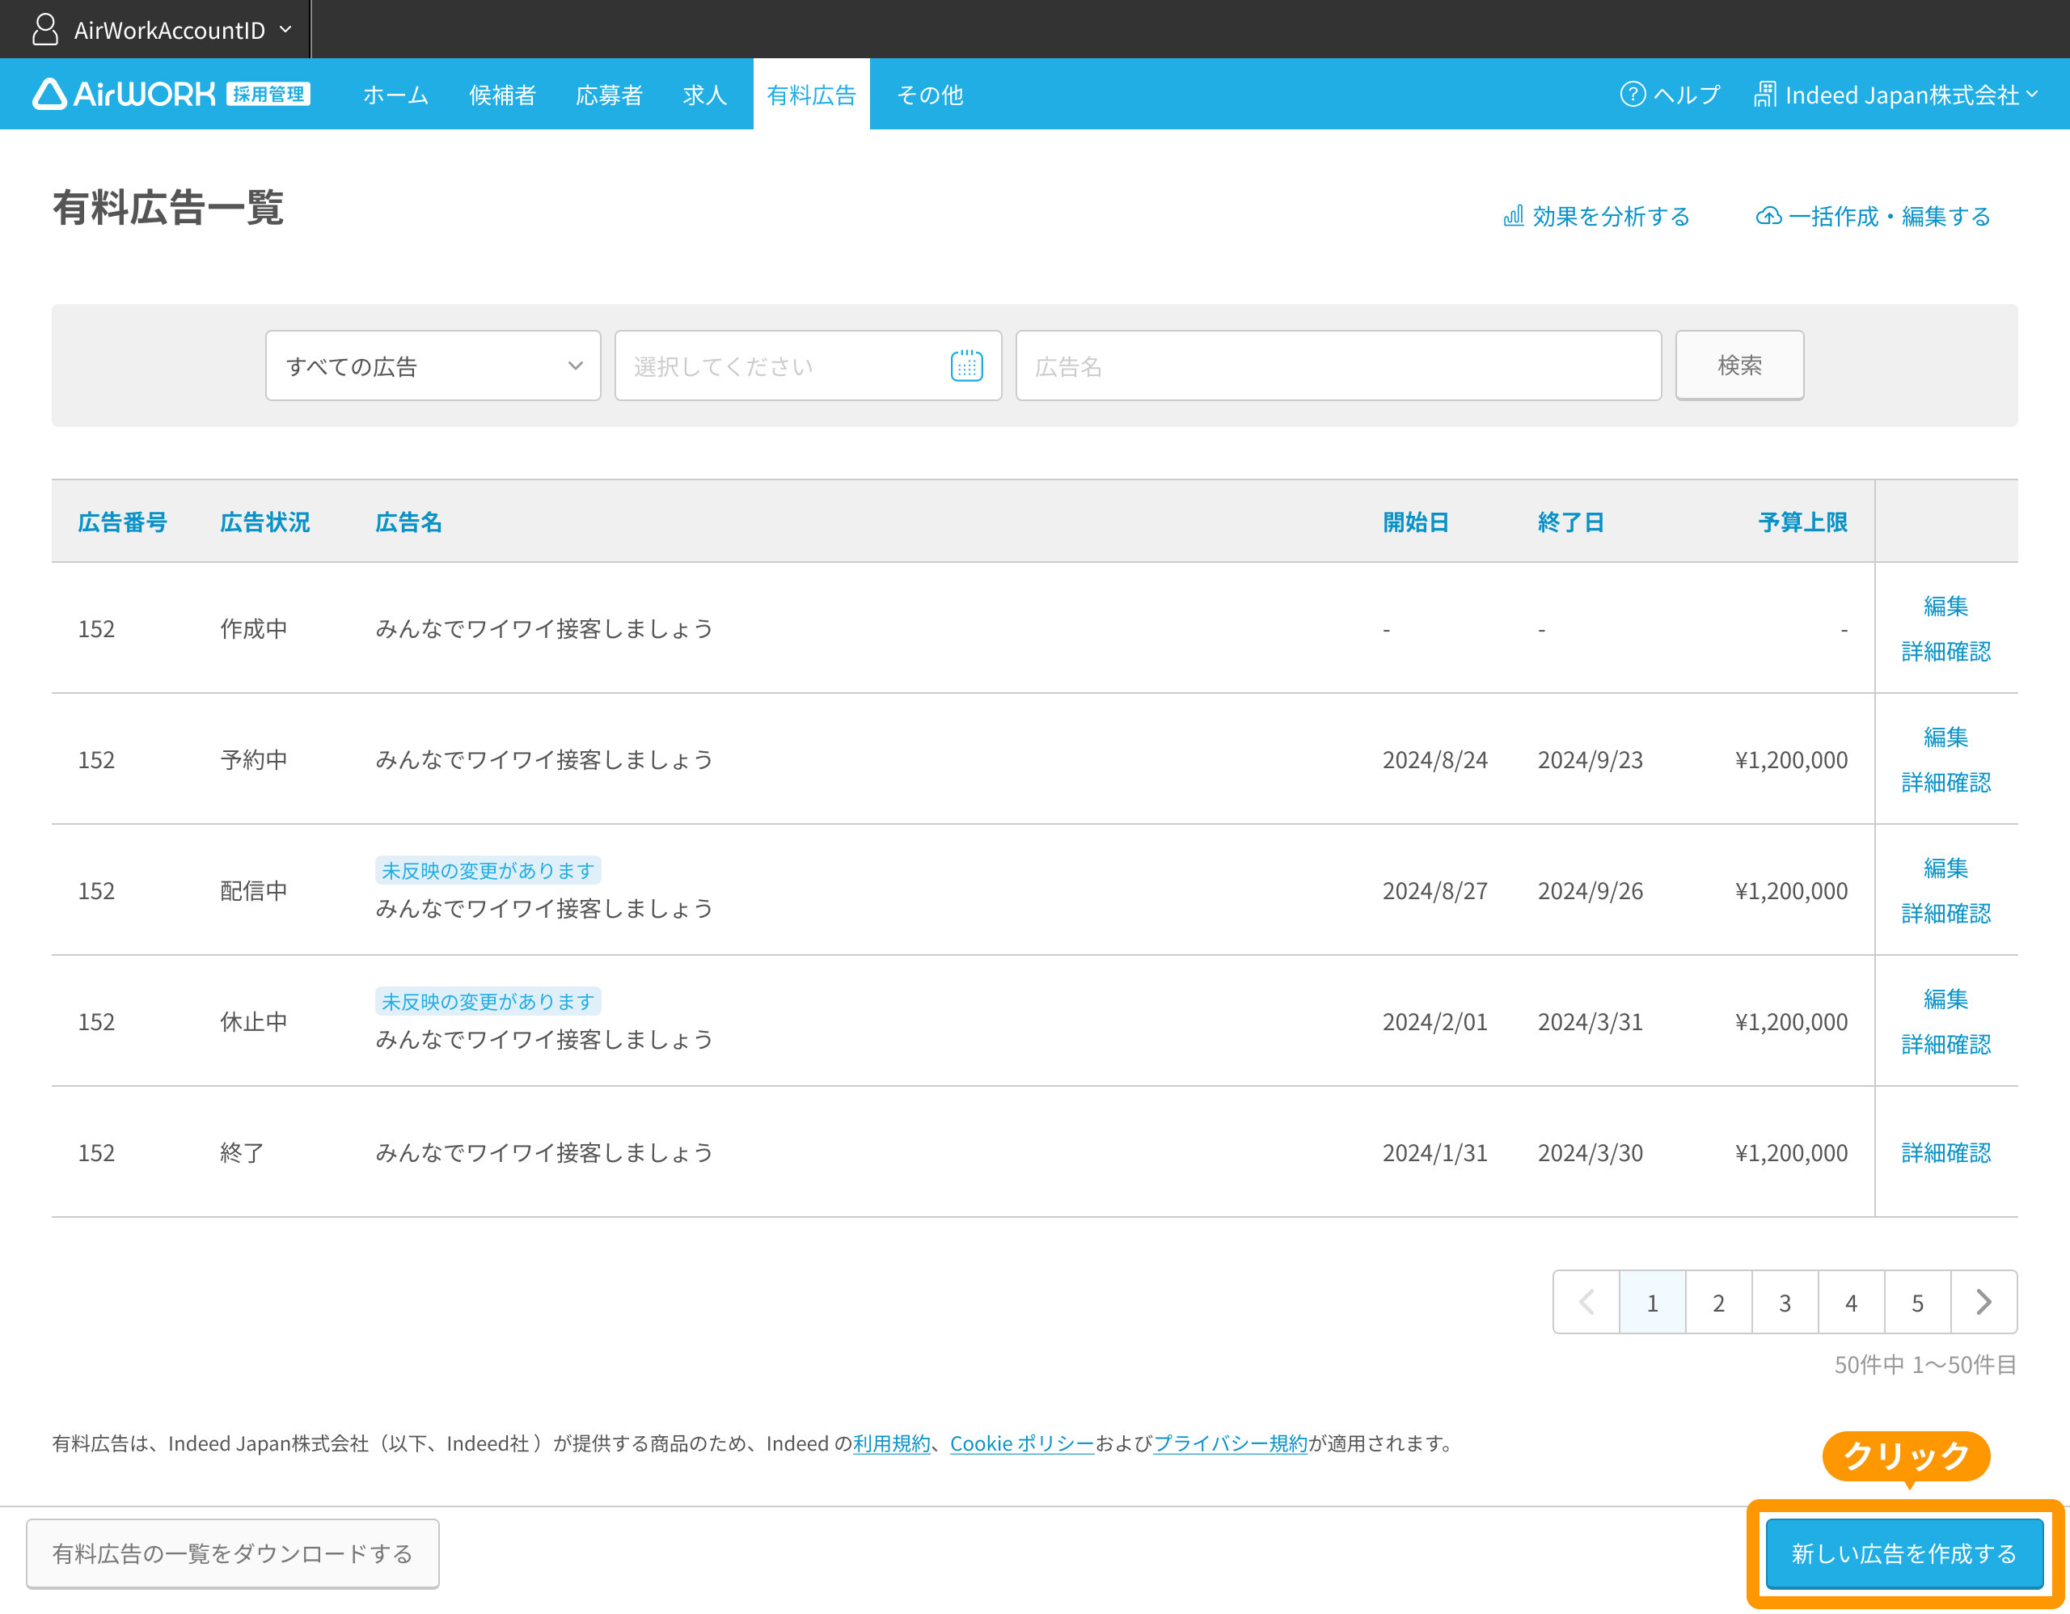
Task: Click the 終了 status cell
Action: coord(242,1151)
